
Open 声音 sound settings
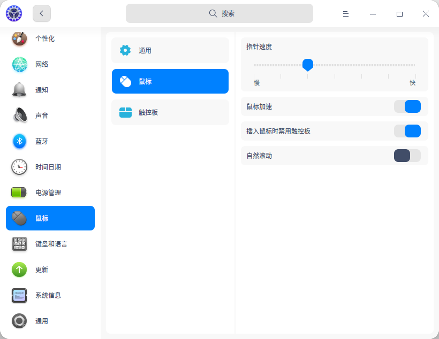coord(50,115)
